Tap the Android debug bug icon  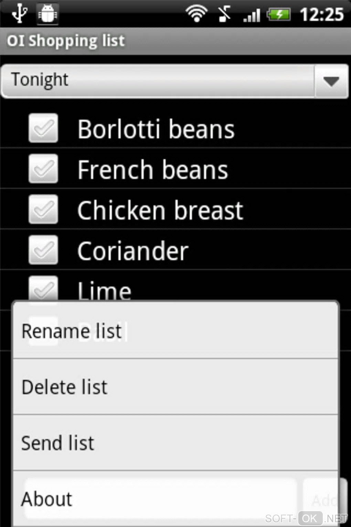pos(47,14)
